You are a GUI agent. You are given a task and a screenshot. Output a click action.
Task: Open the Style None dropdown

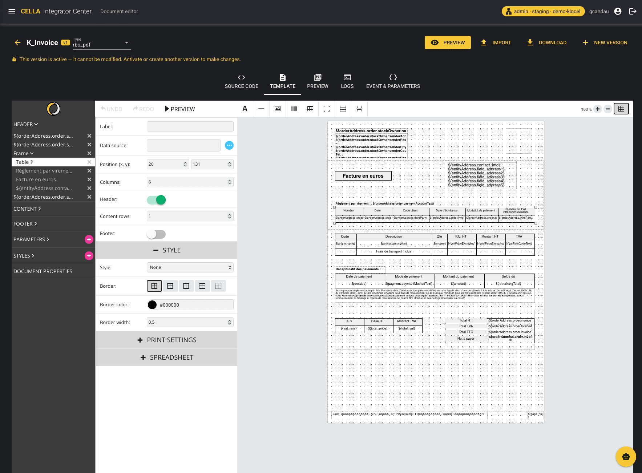(x=190, y=267)
